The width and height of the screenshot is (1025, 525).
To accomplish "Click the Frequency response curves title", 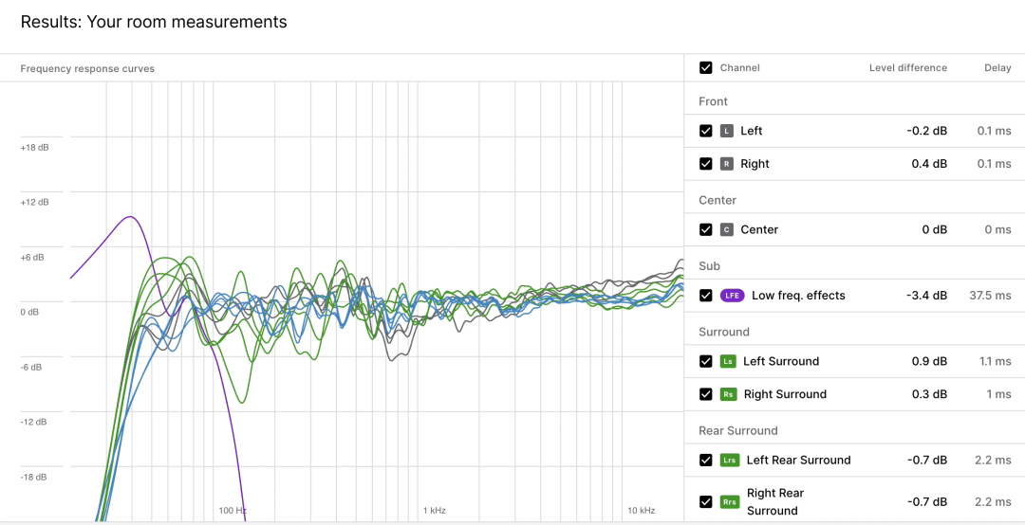I will click(87, 68).
